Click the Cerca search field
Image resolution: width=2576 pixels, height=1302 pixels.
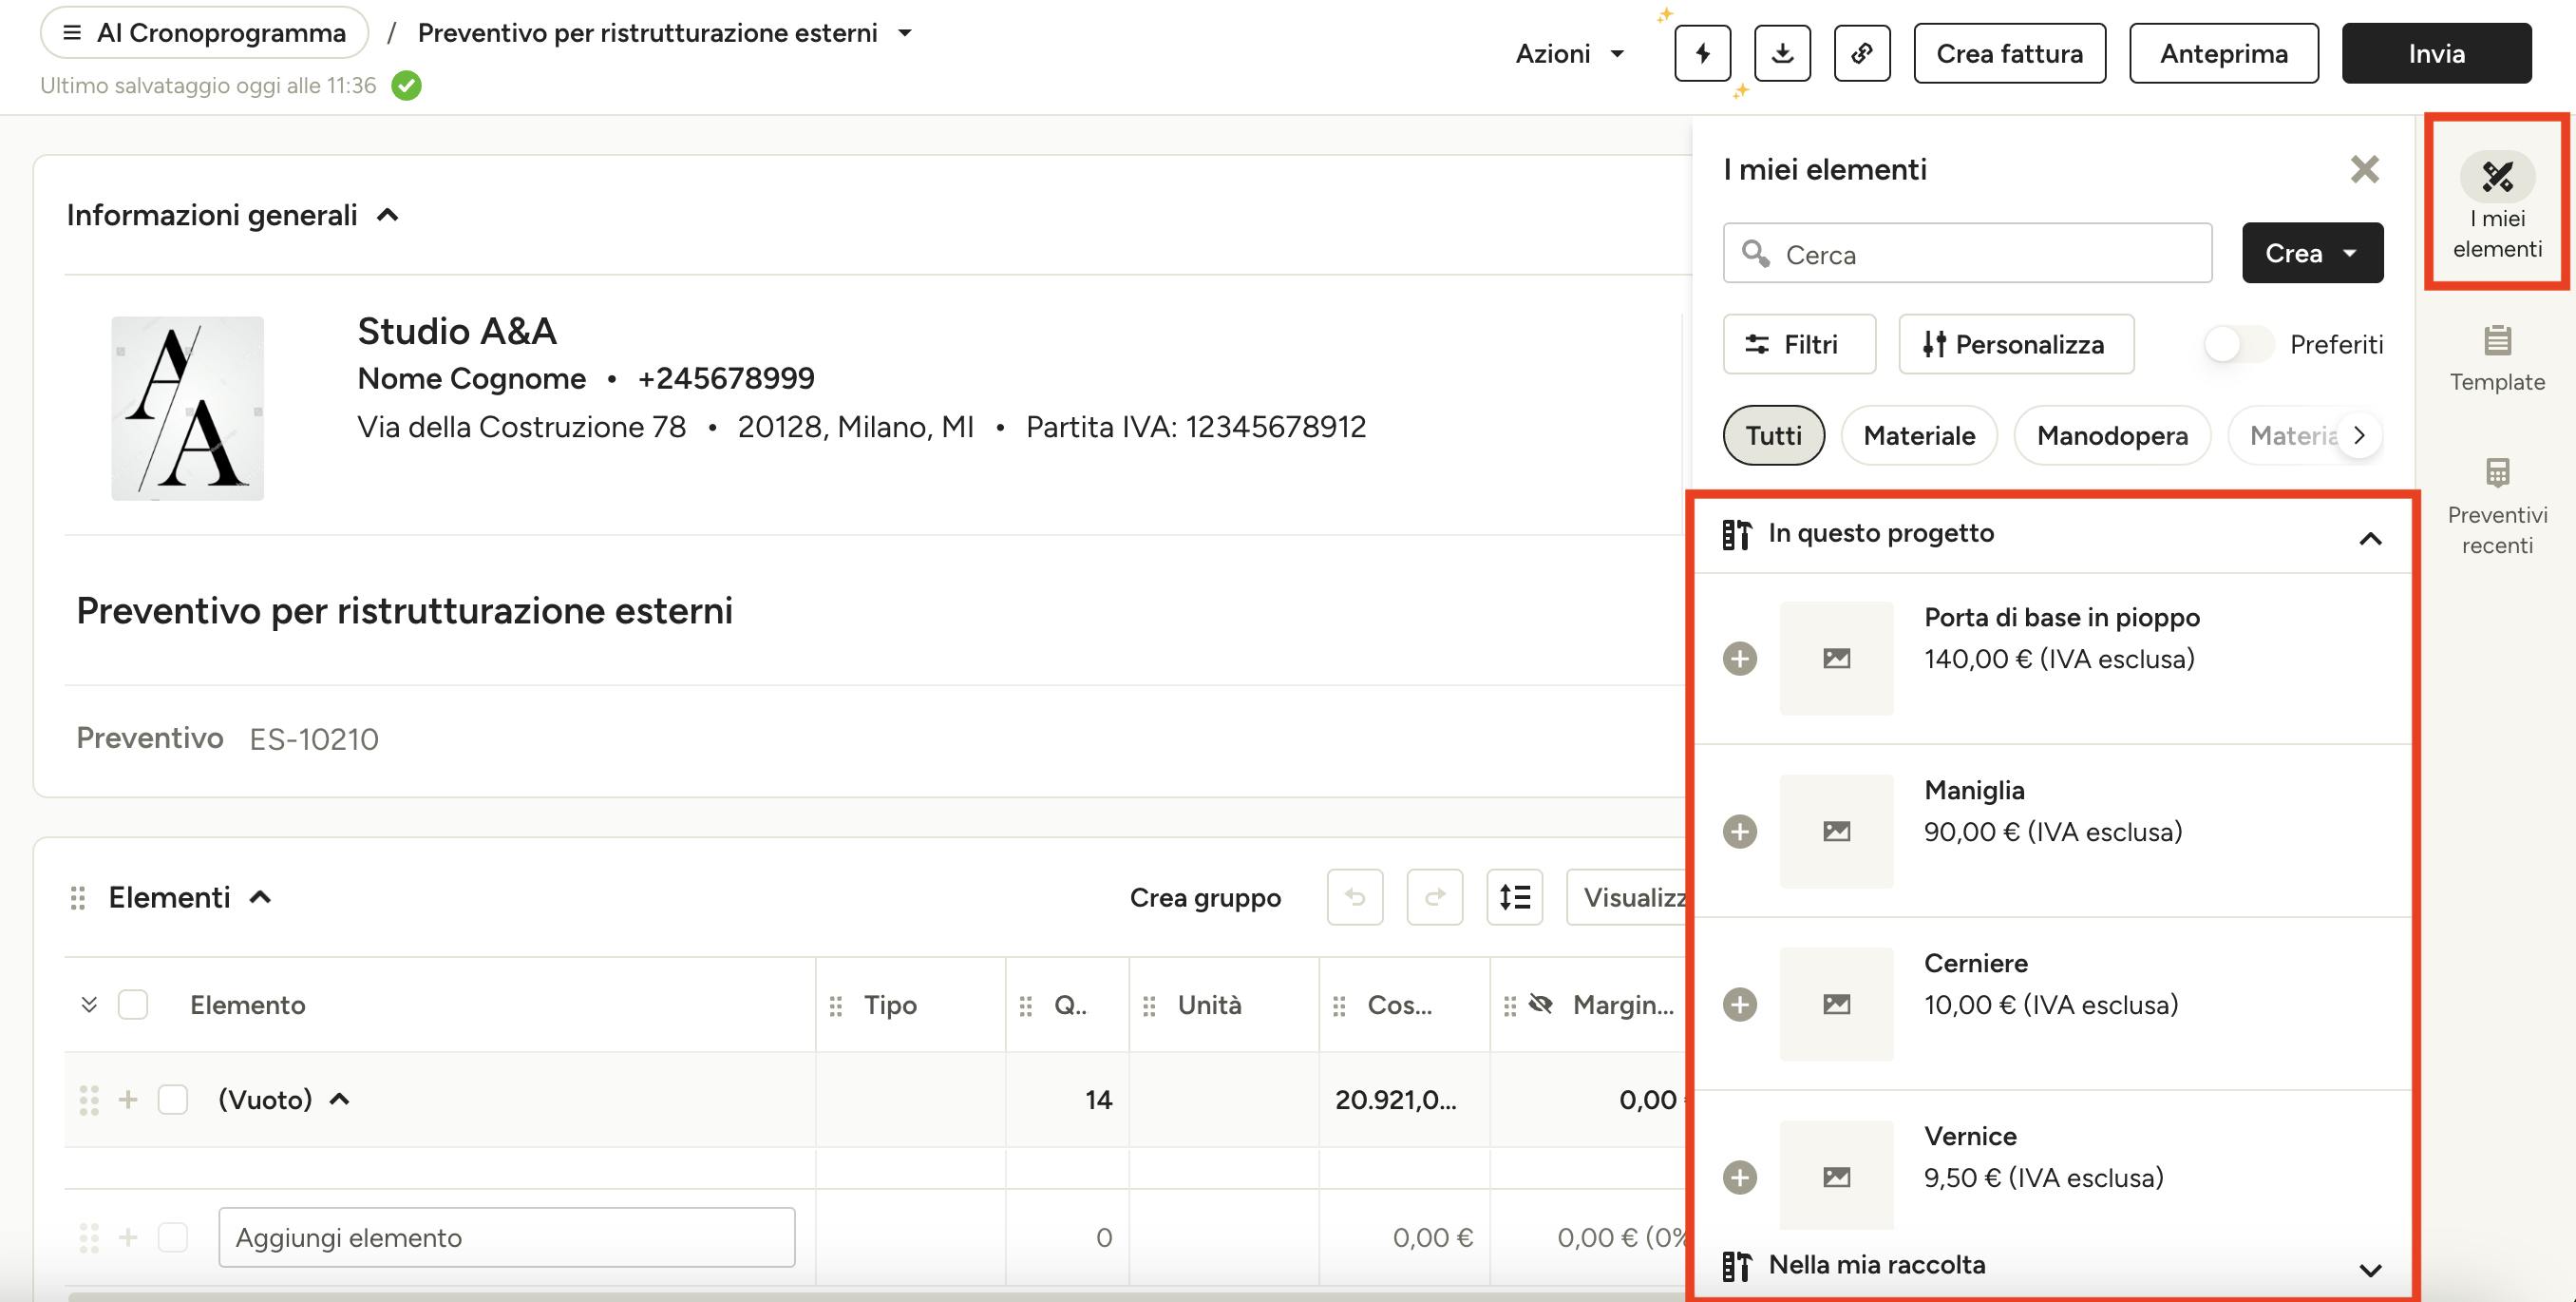click(1967, 253)
